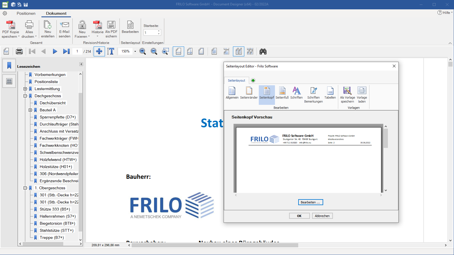This screenshot has width=454, height=255.
Task: Collapse the 1. Obergeschoss tree node
Action: click(x=25, y=188)
